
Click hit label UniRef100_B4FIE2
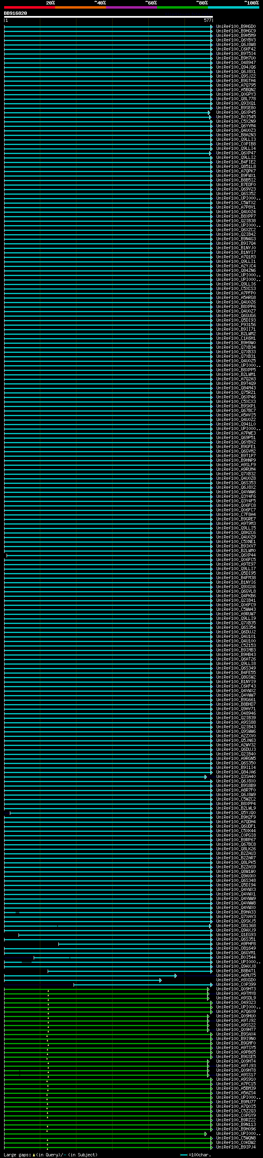click(236, 162)
